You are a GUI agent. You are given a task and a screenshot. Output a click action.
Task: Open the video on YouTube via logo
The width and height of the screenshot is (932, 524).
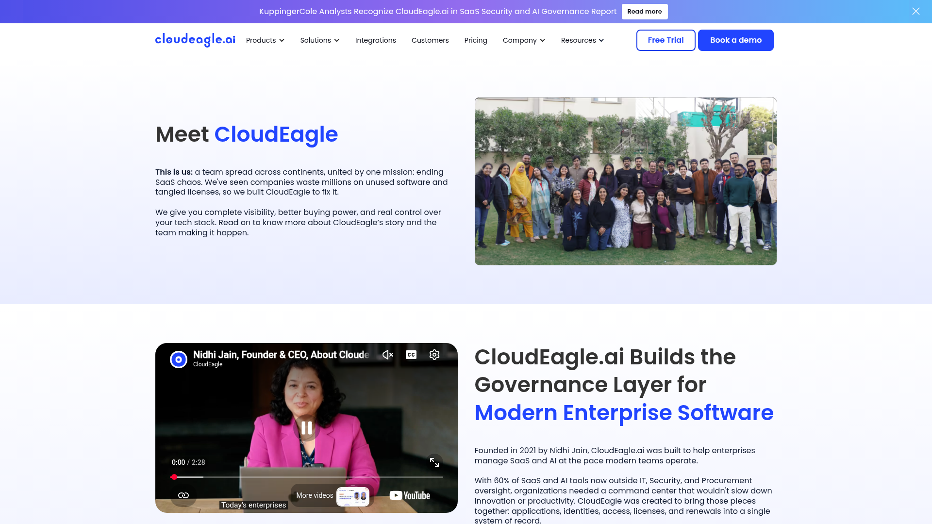click(409, 495)
